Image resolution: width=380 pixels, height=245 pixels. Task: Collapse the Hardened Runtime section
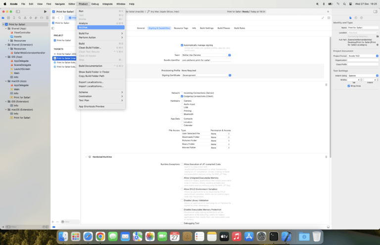point(86,157)
